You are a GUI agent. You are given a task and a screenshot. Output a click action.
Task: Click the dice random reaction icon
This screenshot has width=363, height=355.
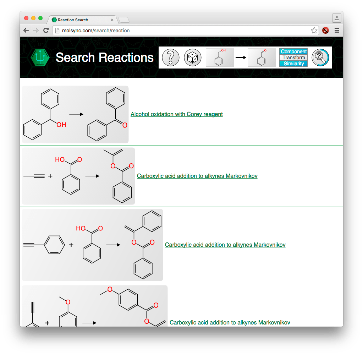pos(192,58)
